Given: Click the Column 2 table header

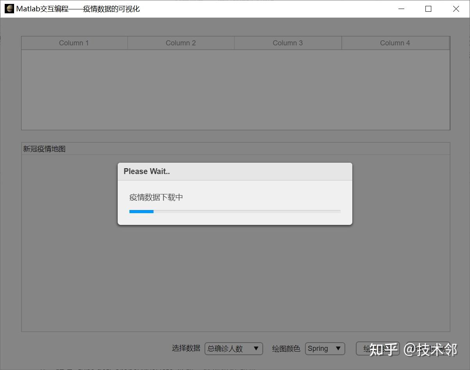Looking at the screenshot, I should click(x=181, y=43).
